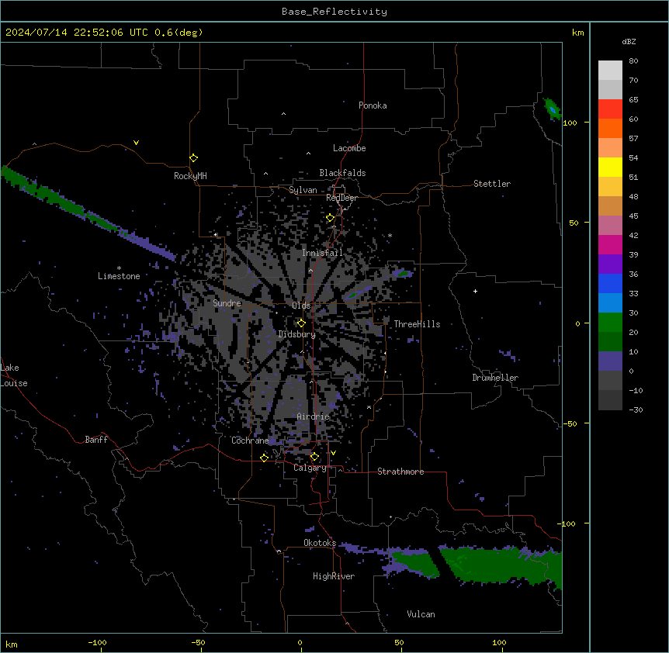Click the Ponoka city label
The height and width of the screenshot is (653, 669).
[373, 105]
